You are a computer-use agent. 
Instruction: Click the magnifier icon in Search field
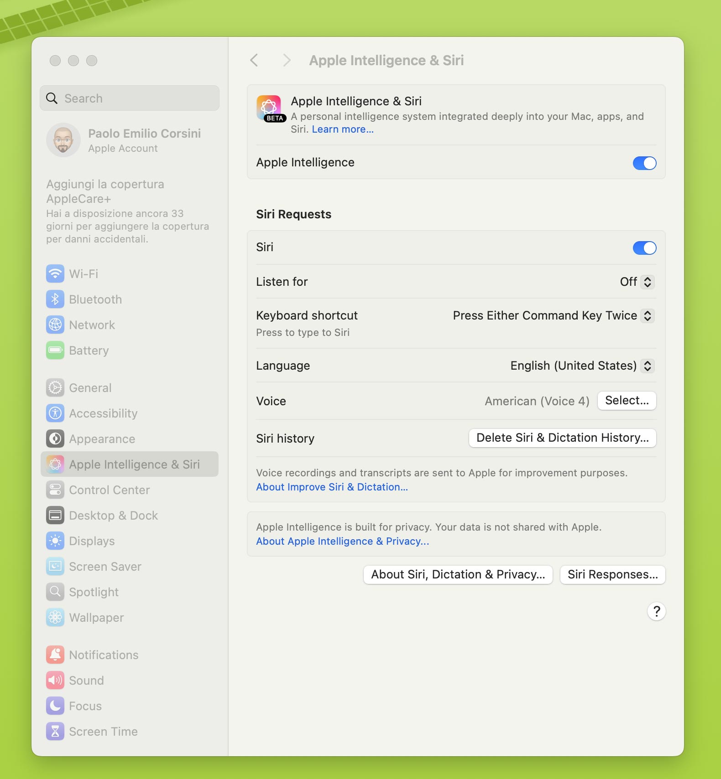tap(52, 98)
